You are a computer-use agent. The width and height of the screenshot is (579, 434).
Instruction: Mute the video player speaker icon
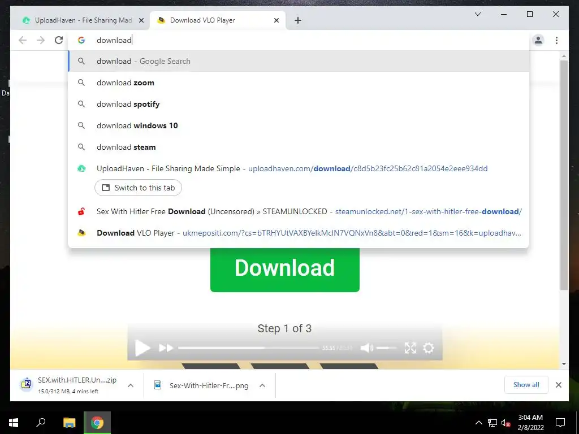(x=366, y=348)
